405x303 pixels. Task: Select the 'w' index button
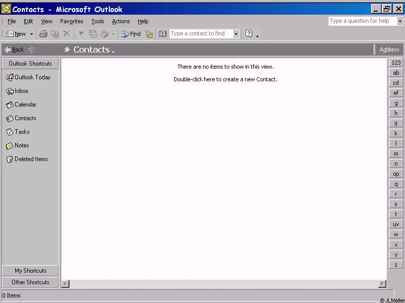point(396,234)
